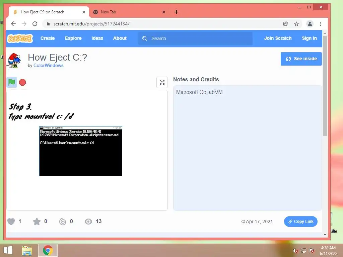
Task: Click the Copy Link button
Action: (301, 222)
